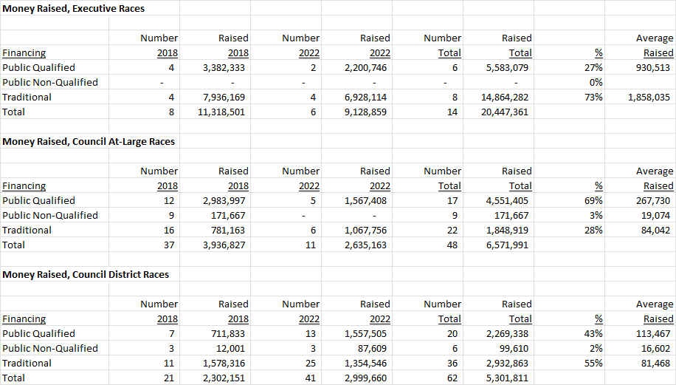676x385 pixels.
Task: Click District Traditional raised 2018 value 1,578,316
Action: (224, 364)
